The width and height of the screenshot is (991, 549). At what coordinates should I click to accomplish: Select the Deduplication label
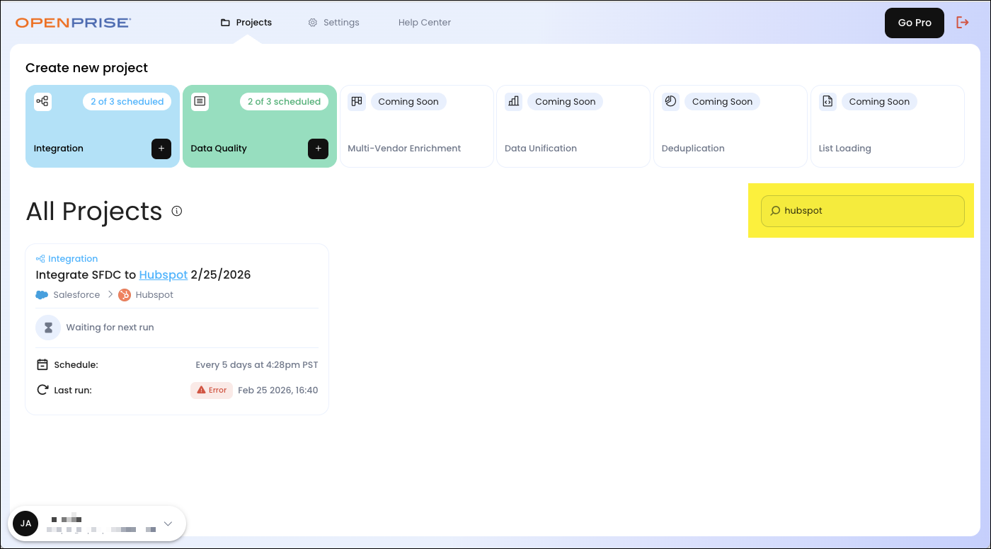pyautogui.click(x=693, y=149)
